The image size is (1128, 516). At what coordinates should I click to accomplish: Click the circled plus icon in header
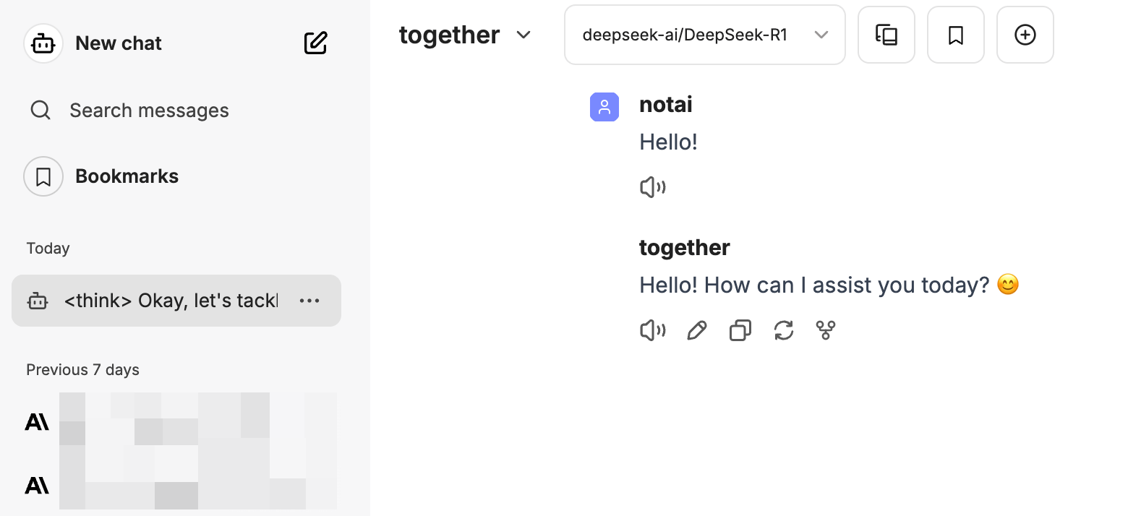click(1025, 35)
